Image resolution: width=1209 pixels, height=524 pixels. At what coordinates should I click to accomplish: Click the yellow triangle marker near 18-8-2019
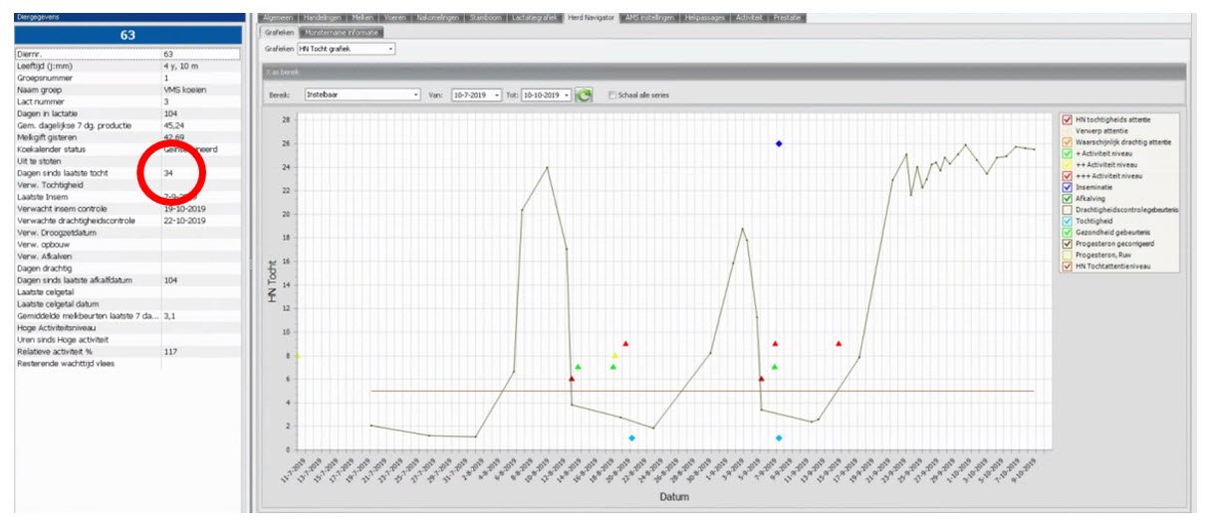(614, 356)
